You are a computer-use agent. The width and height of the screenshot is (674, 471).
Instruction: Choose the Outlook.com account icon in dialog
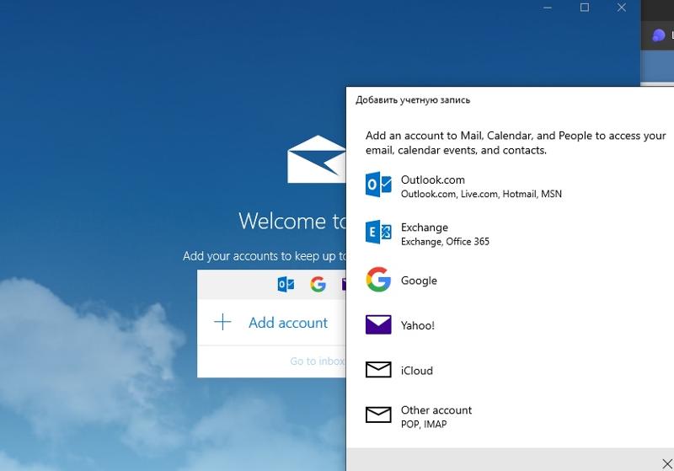tap(378, 185)
